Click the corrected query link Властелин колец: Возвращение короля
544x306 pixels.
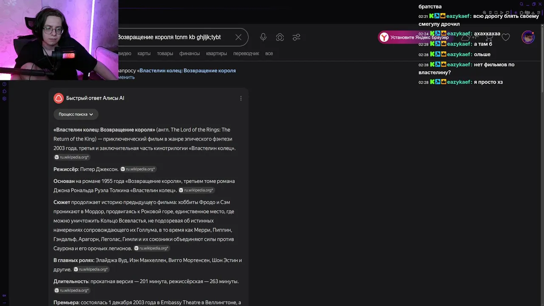(x=187, y=71)
